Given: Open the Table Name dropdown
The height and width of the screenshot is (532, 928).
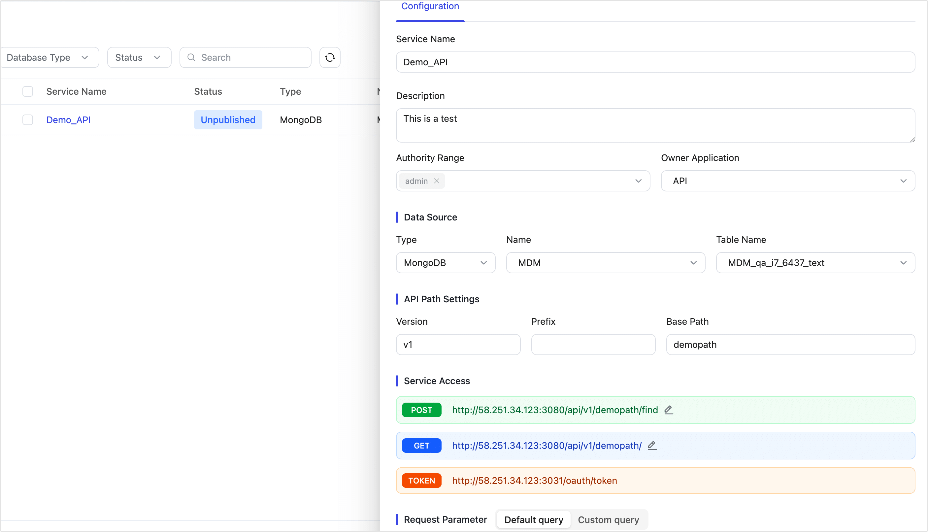Looking at the screenshot, I should click(815, 263).
